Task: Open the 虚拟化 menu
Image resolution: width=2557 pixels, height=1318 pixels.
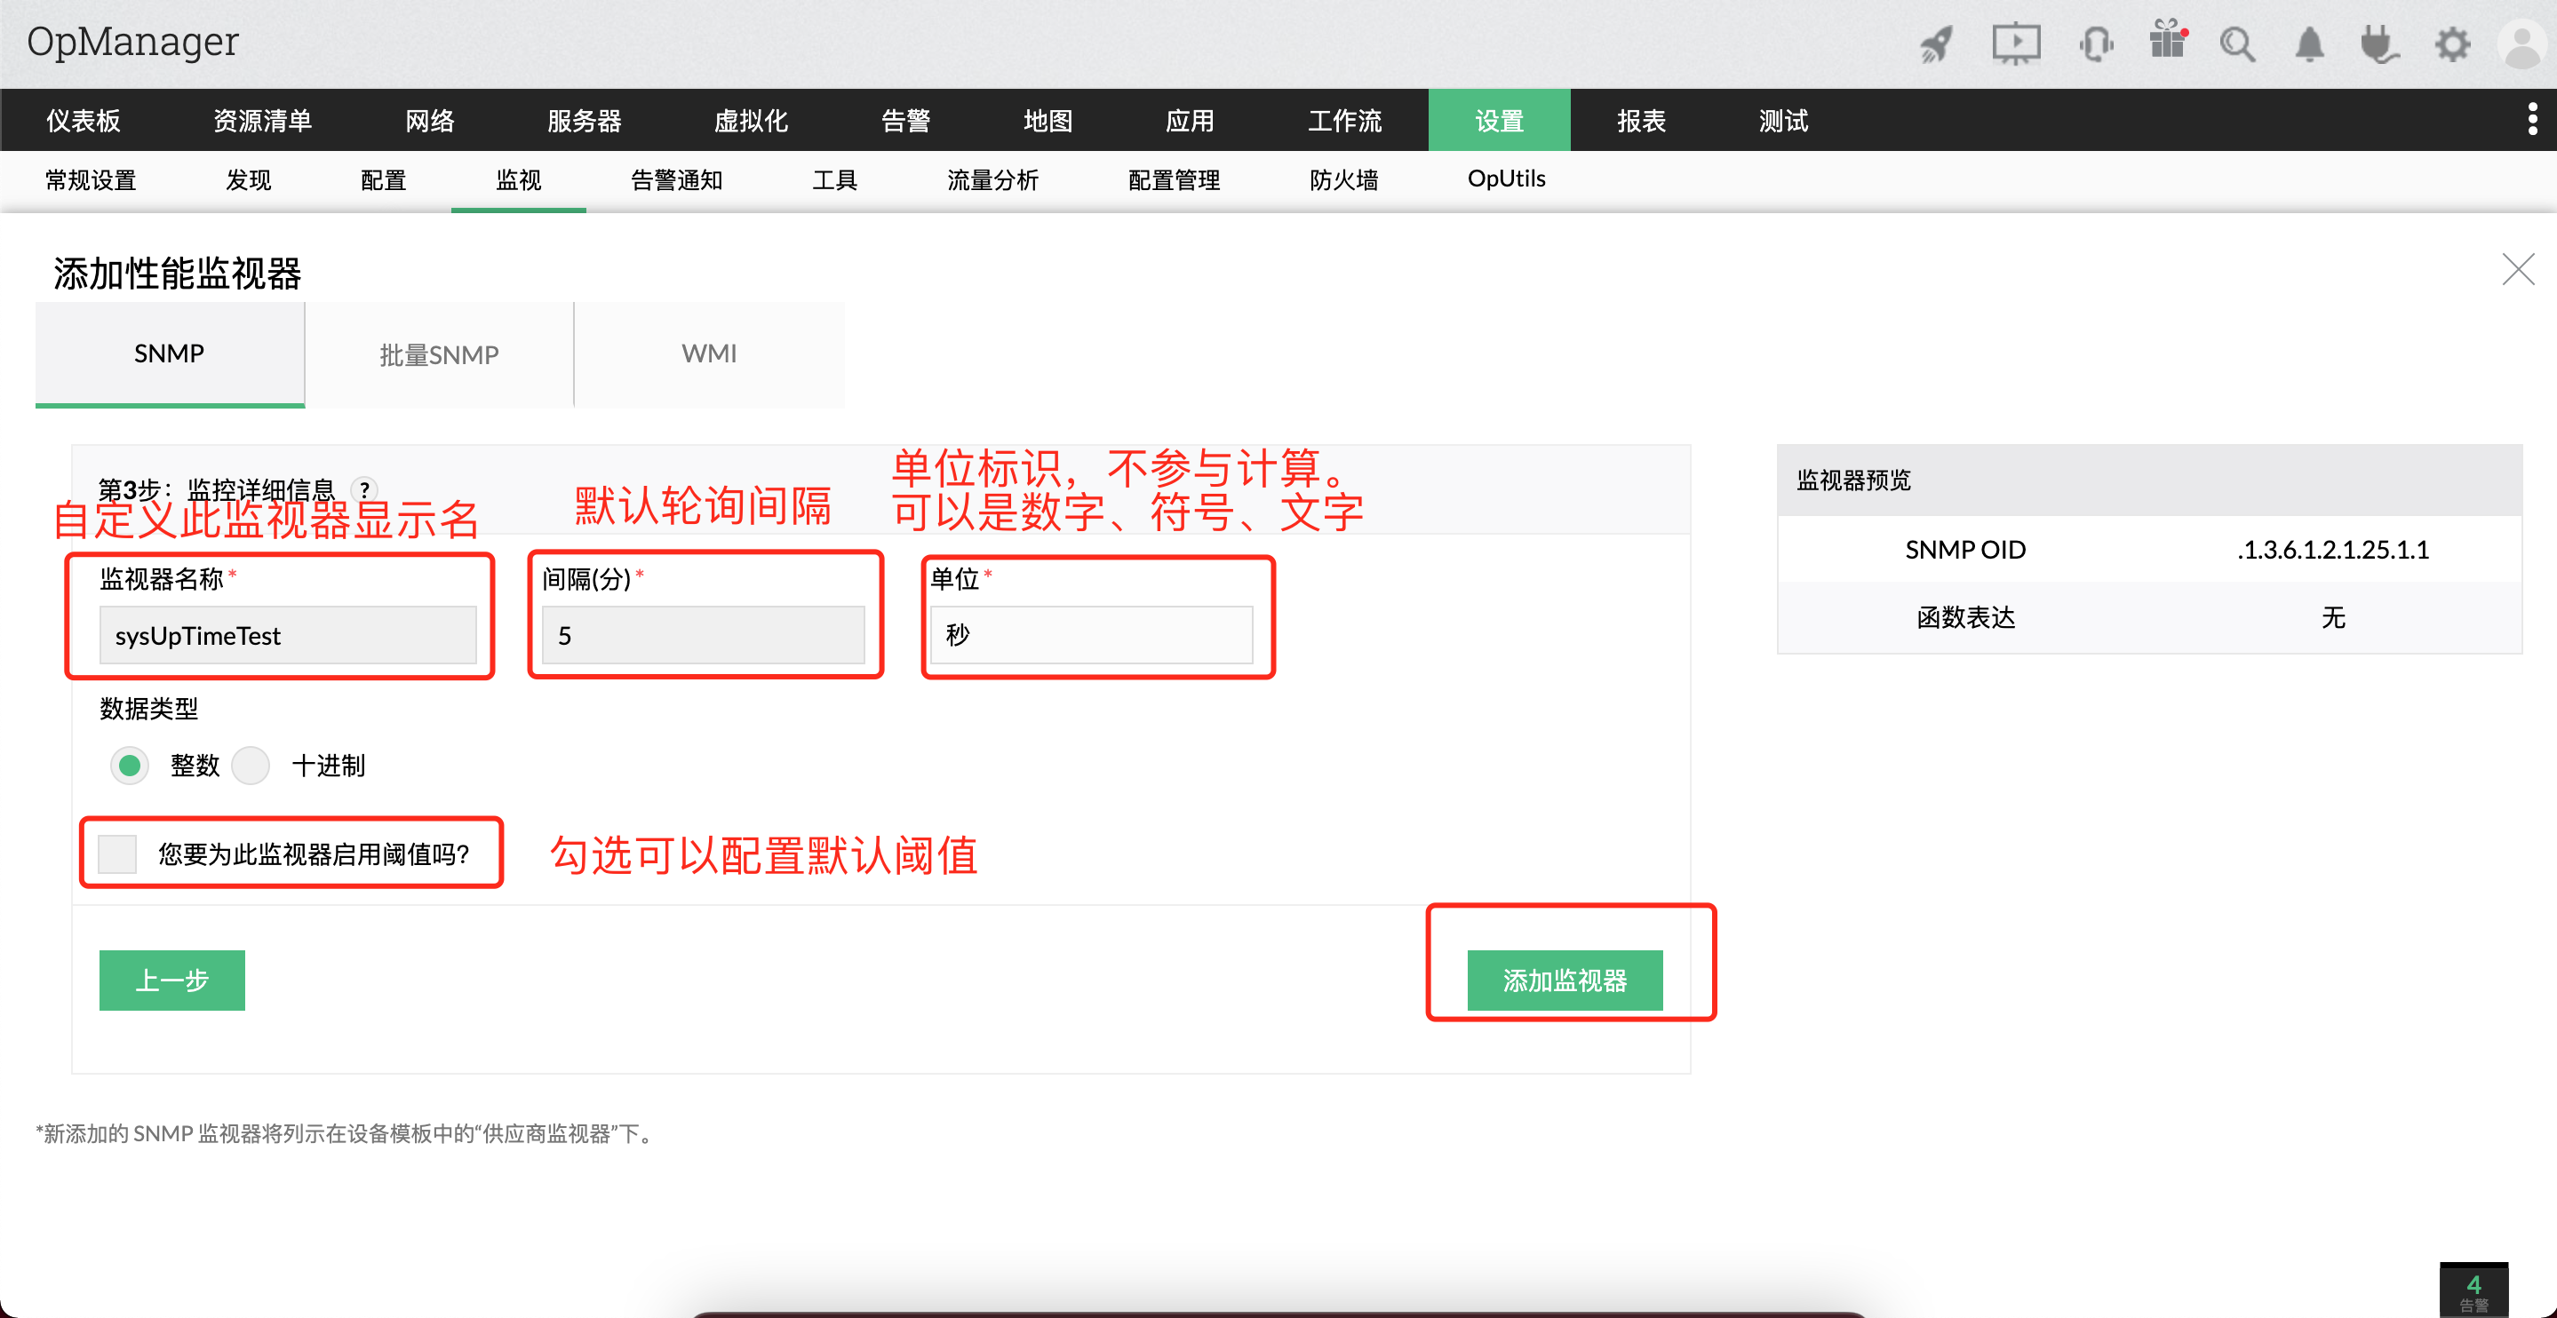Action: [x=751, y=120]
